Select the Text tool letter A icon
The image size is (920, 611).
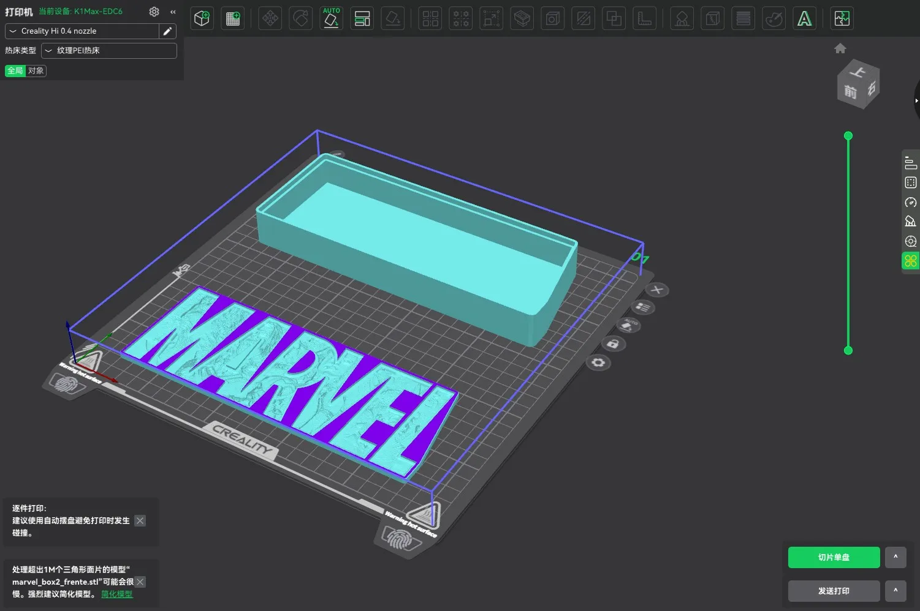click(x=804, y=18)
